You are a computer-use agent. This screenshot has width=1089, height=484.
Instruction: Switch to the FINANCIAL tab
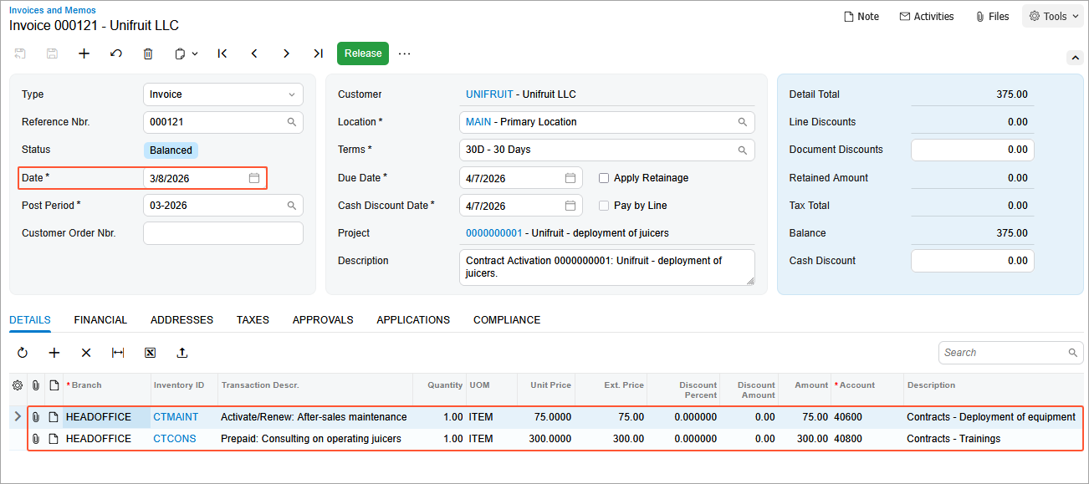click(x=100, y=319)
